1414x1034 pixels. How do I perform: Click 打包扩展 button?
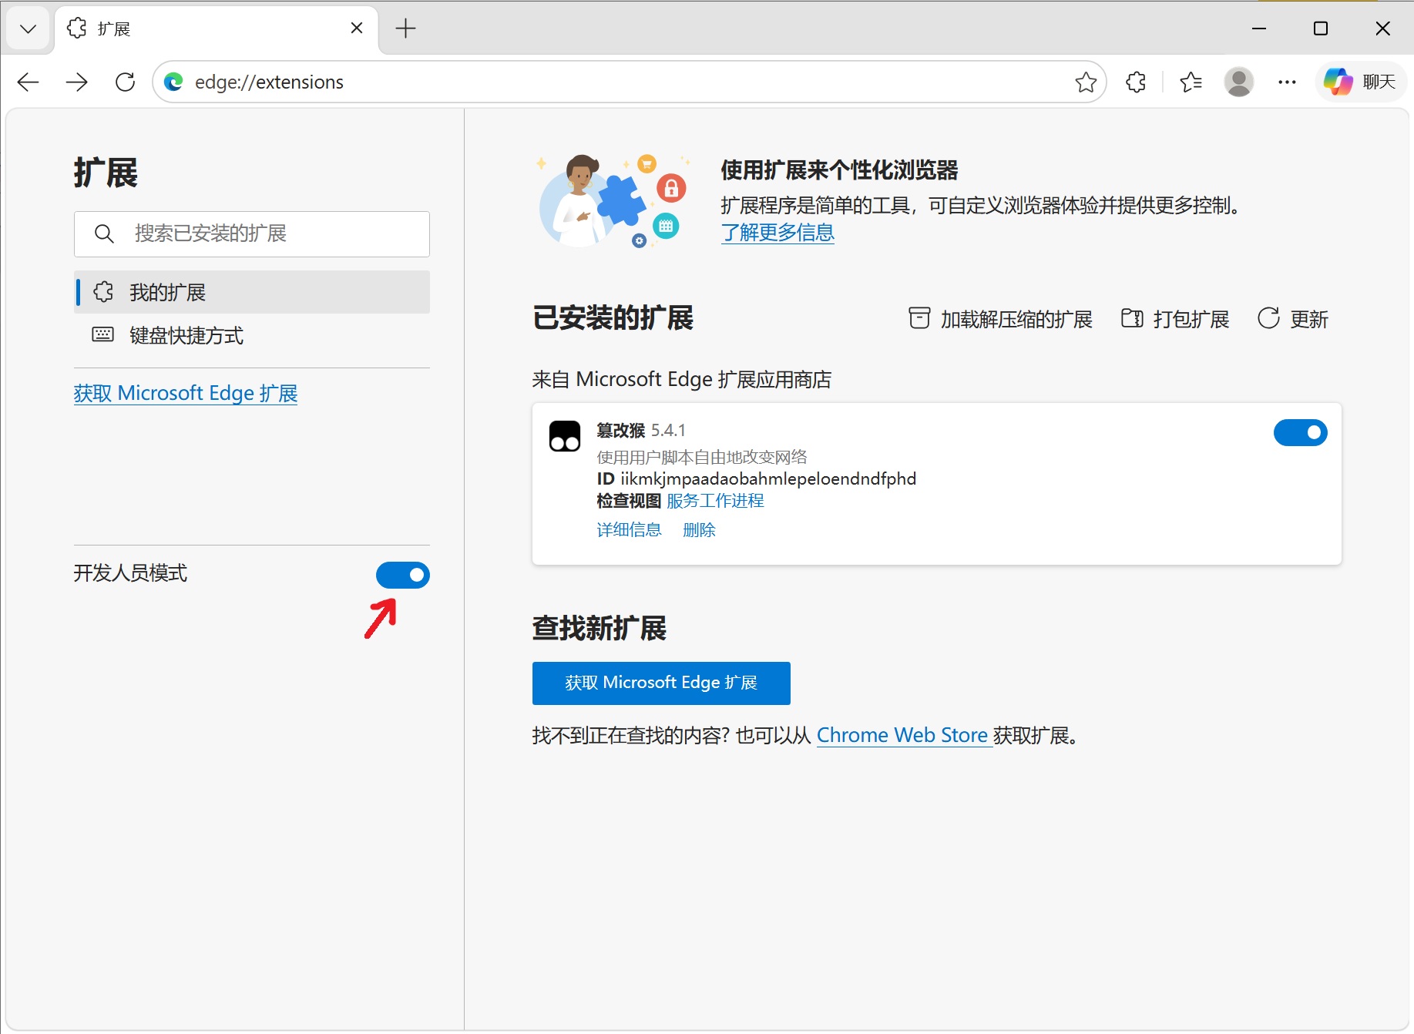click(x=1175, y=319)
